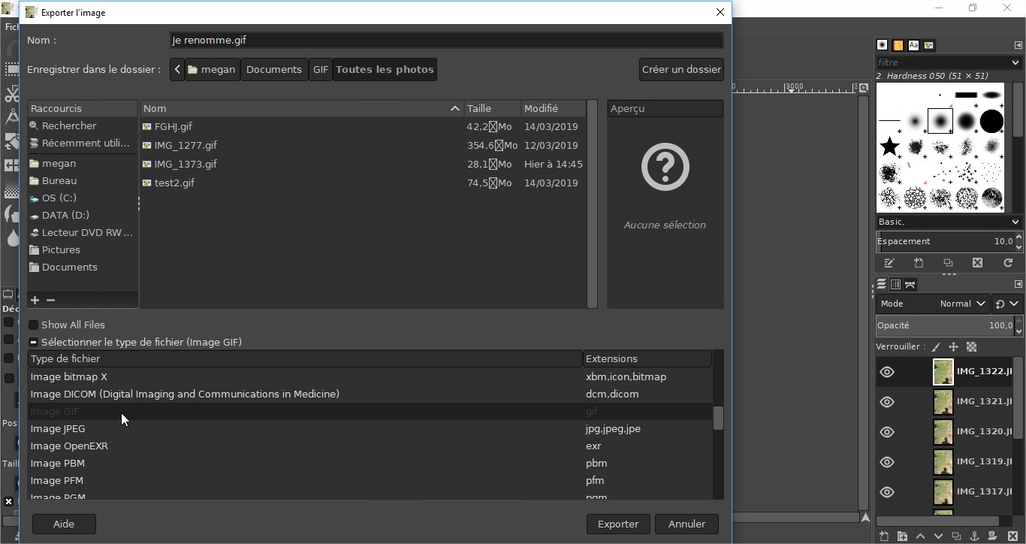Enable the Show All Files checkbox
The height and width of the screenshot is (544, 1026).
[34, 325]
